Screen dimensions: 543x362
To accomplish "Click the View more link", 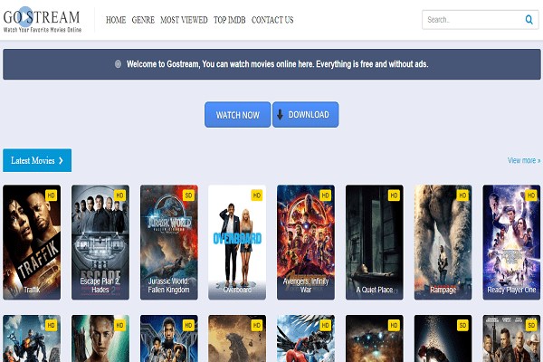I will tap(524, 160).
